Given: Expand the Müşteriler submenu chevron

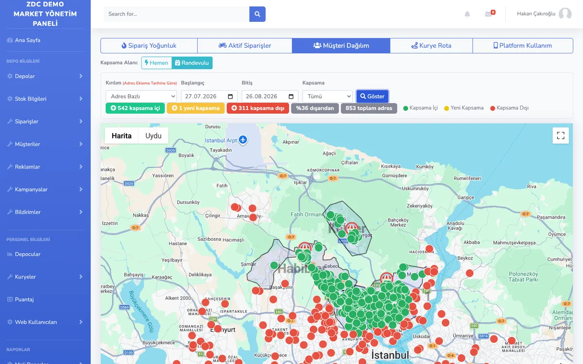Looking at the screenshot, I should pyautogui.click(x=81, y=144).
